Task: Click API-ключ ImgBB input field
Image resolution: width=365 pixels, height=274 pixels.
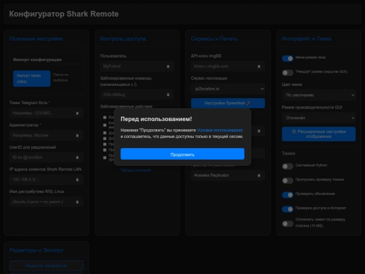Action: coord(228,66)
